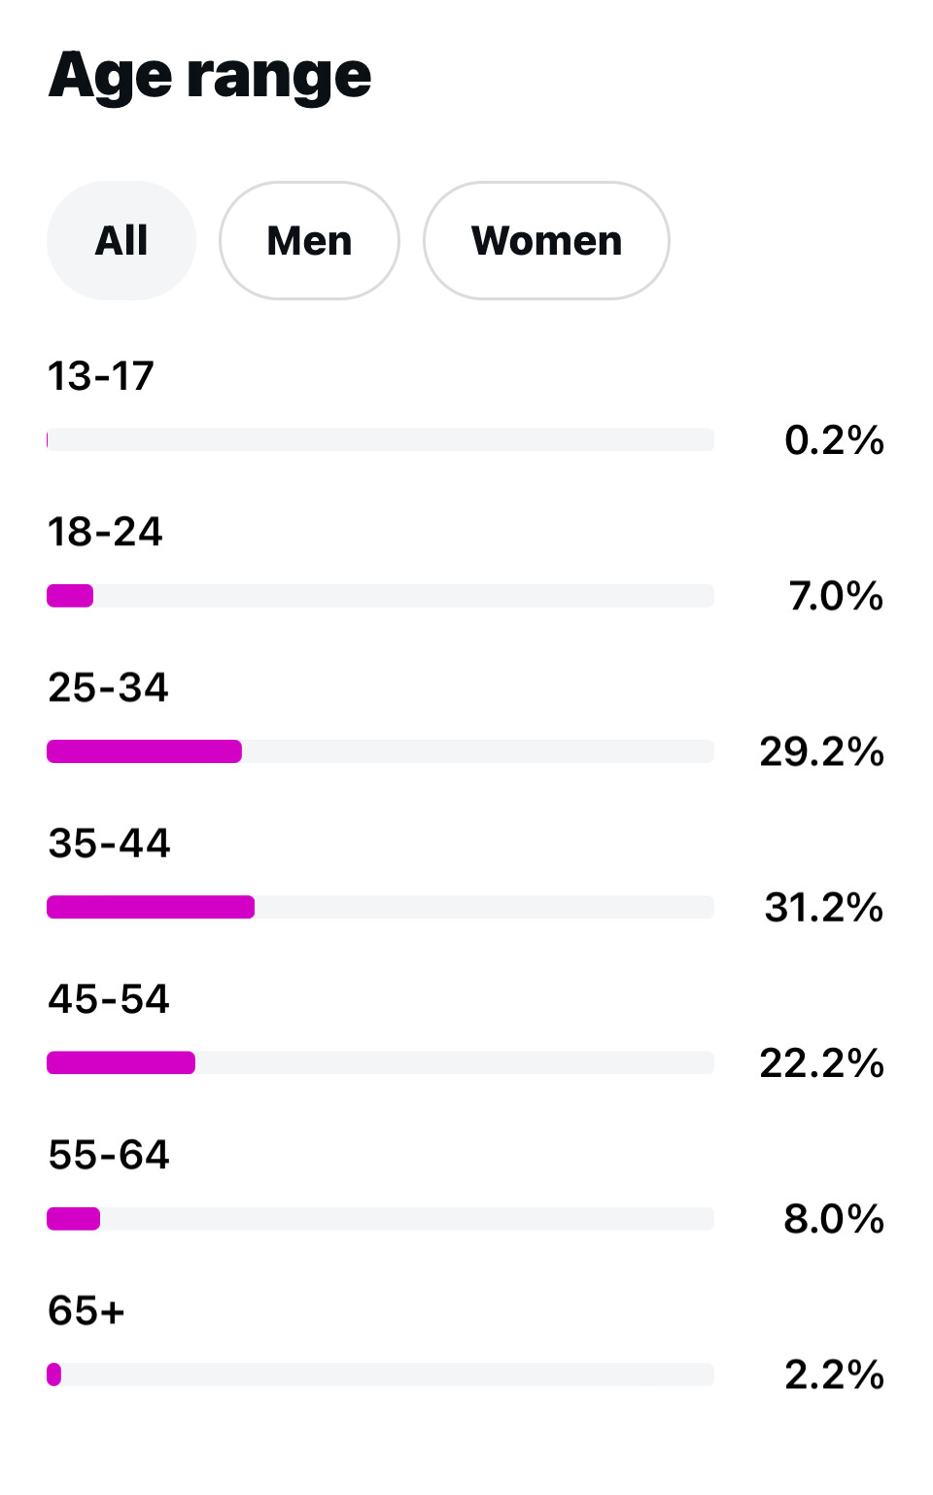Click the 65+ magenta bar
The image size is (933, 1495).
coord(54,1374)
